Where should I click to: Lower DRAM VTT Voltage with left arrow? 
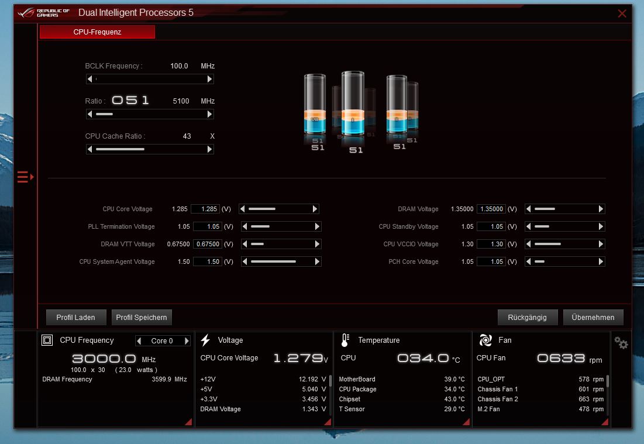click(x=244, y=244)
